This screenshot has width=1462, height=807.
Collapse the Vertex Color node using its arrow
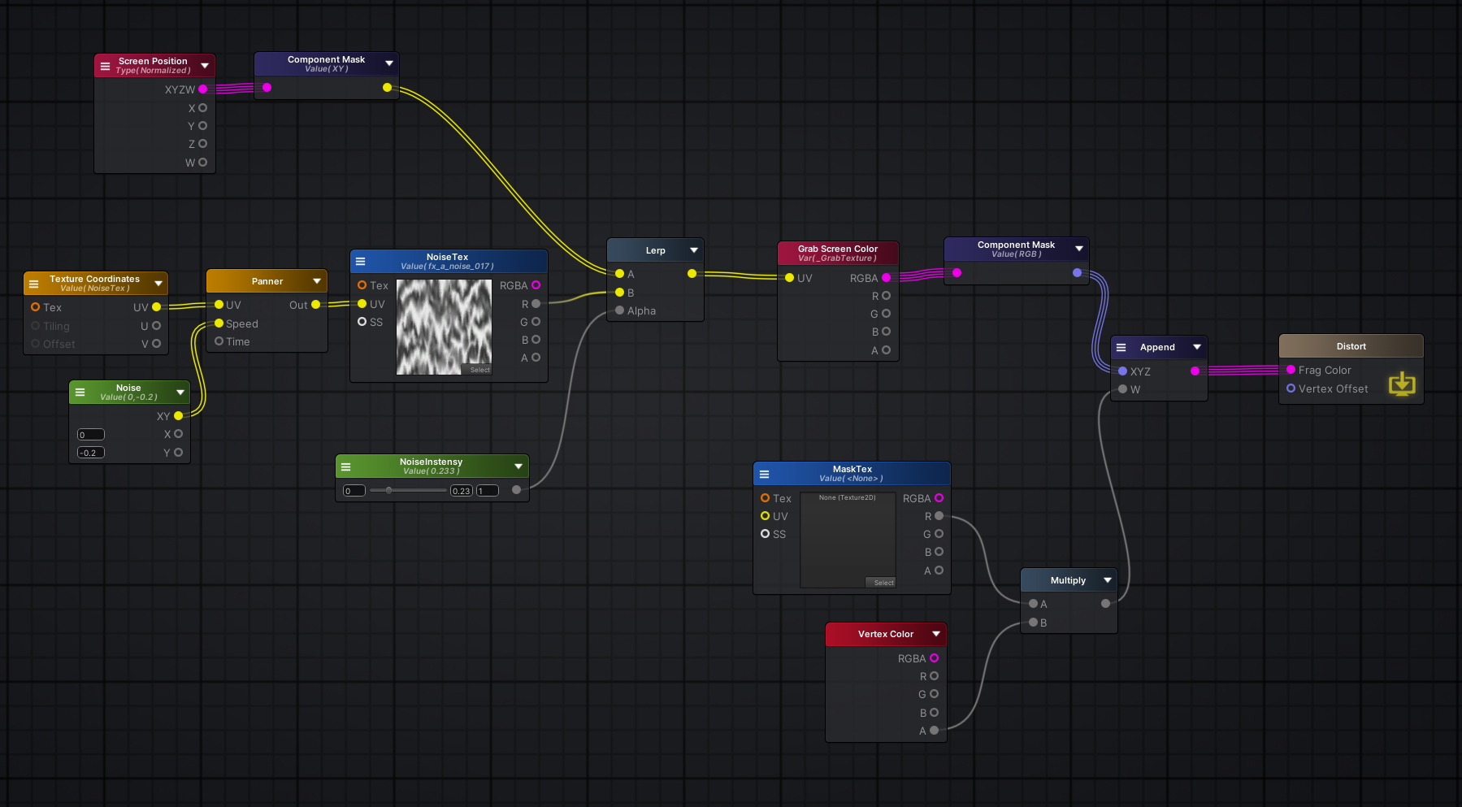935,634
